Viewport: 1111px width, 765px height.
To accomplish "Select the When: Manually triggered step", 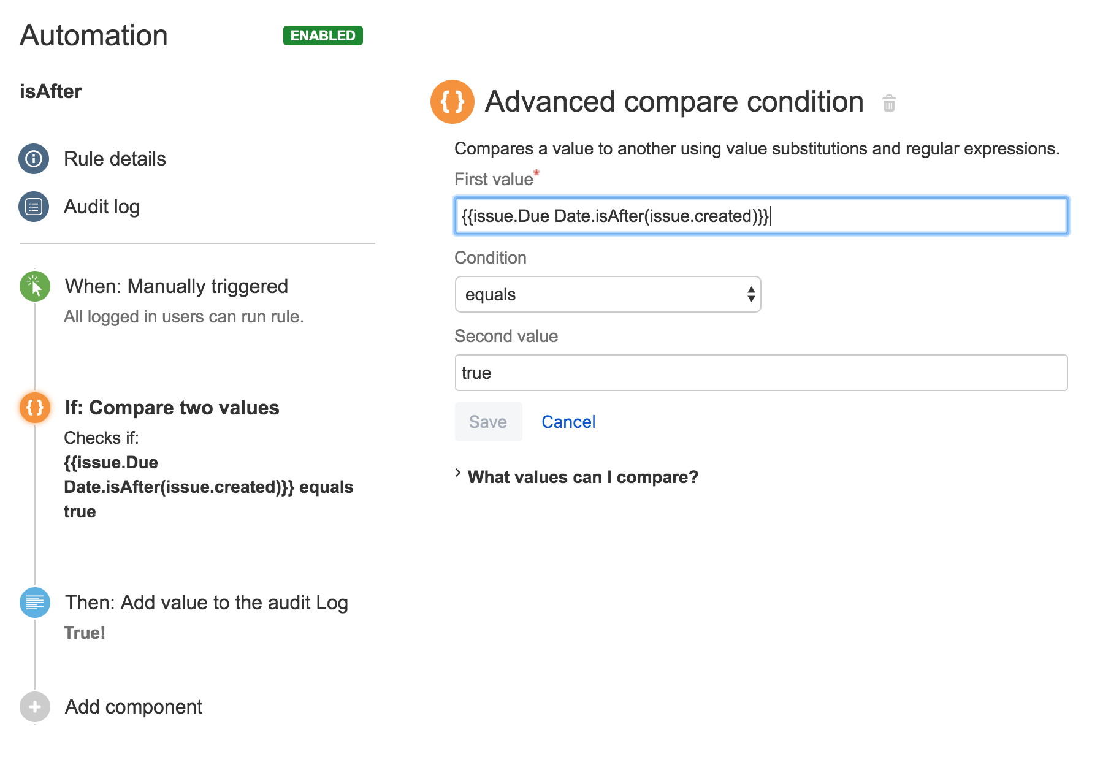I will [x=177, y=286].
